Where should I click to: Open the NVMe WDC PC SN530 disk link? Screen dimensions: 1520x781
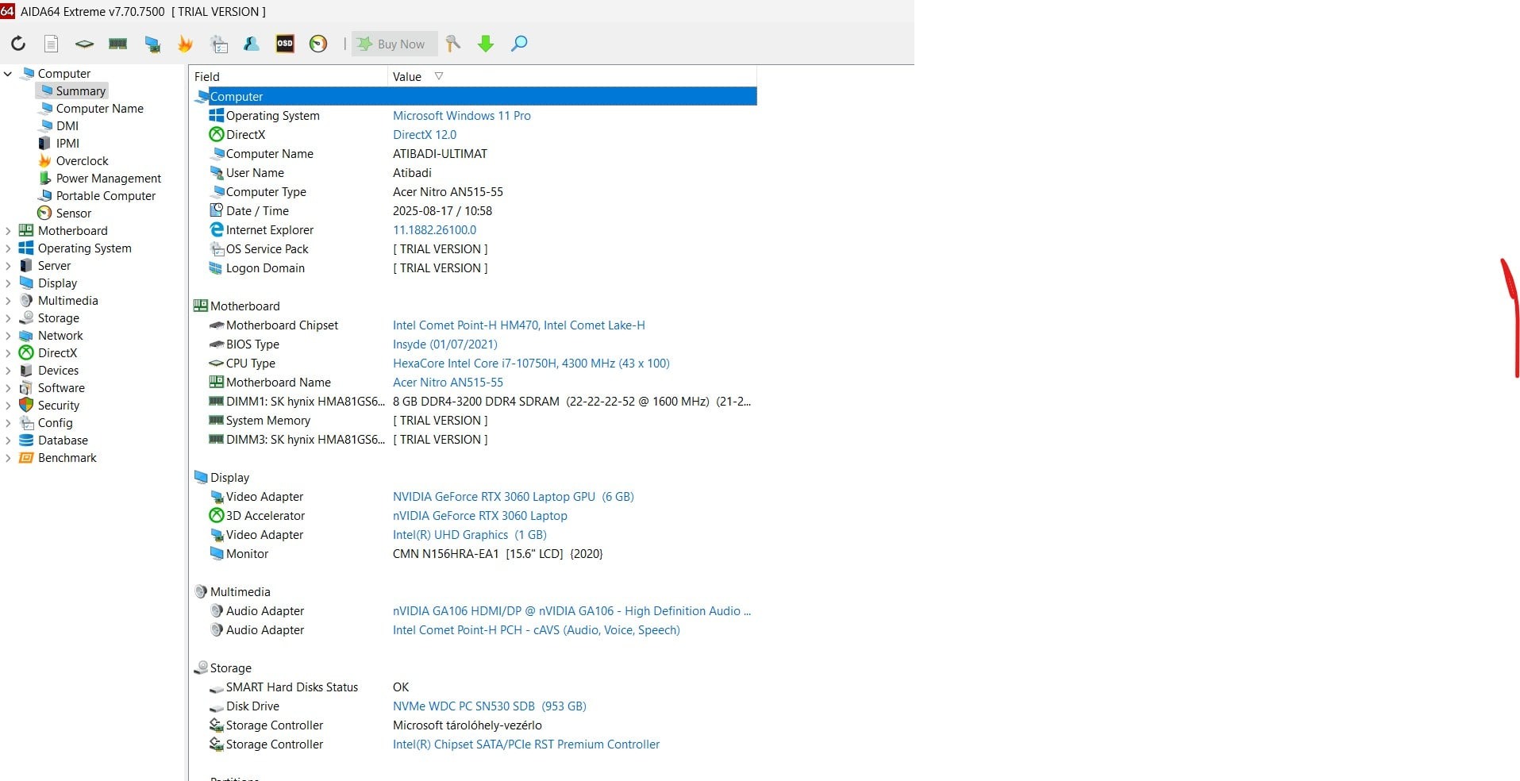point(490,706)
